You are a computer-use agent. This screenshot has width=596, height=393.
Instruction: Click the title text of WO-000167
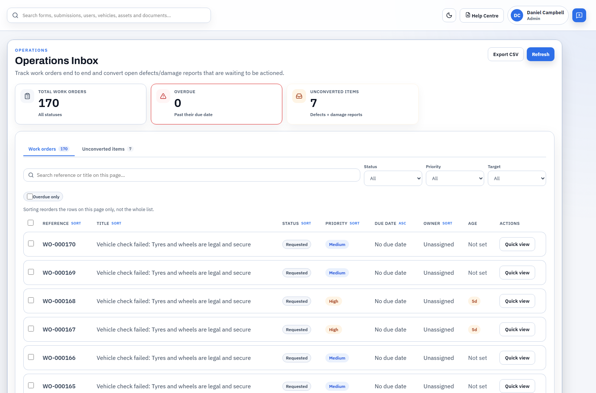pyautogui.click(x=174, y=329)
